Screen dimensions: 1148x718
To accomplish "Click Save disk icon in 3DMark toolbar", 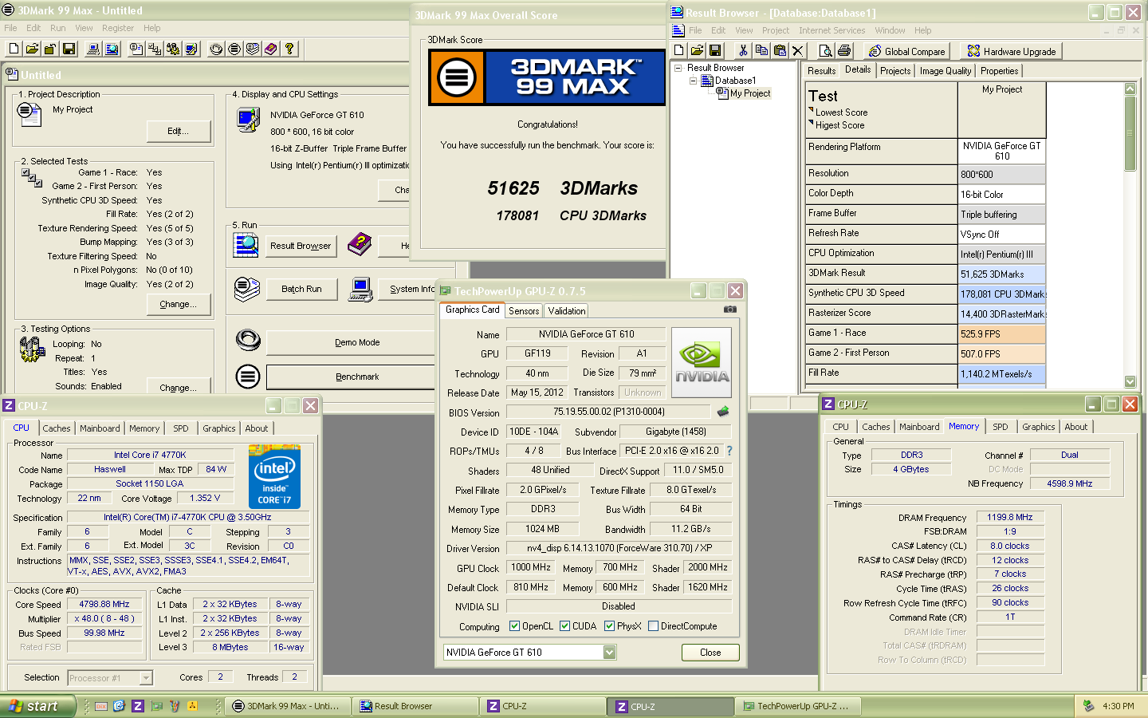I will click(x=69, y=49).
